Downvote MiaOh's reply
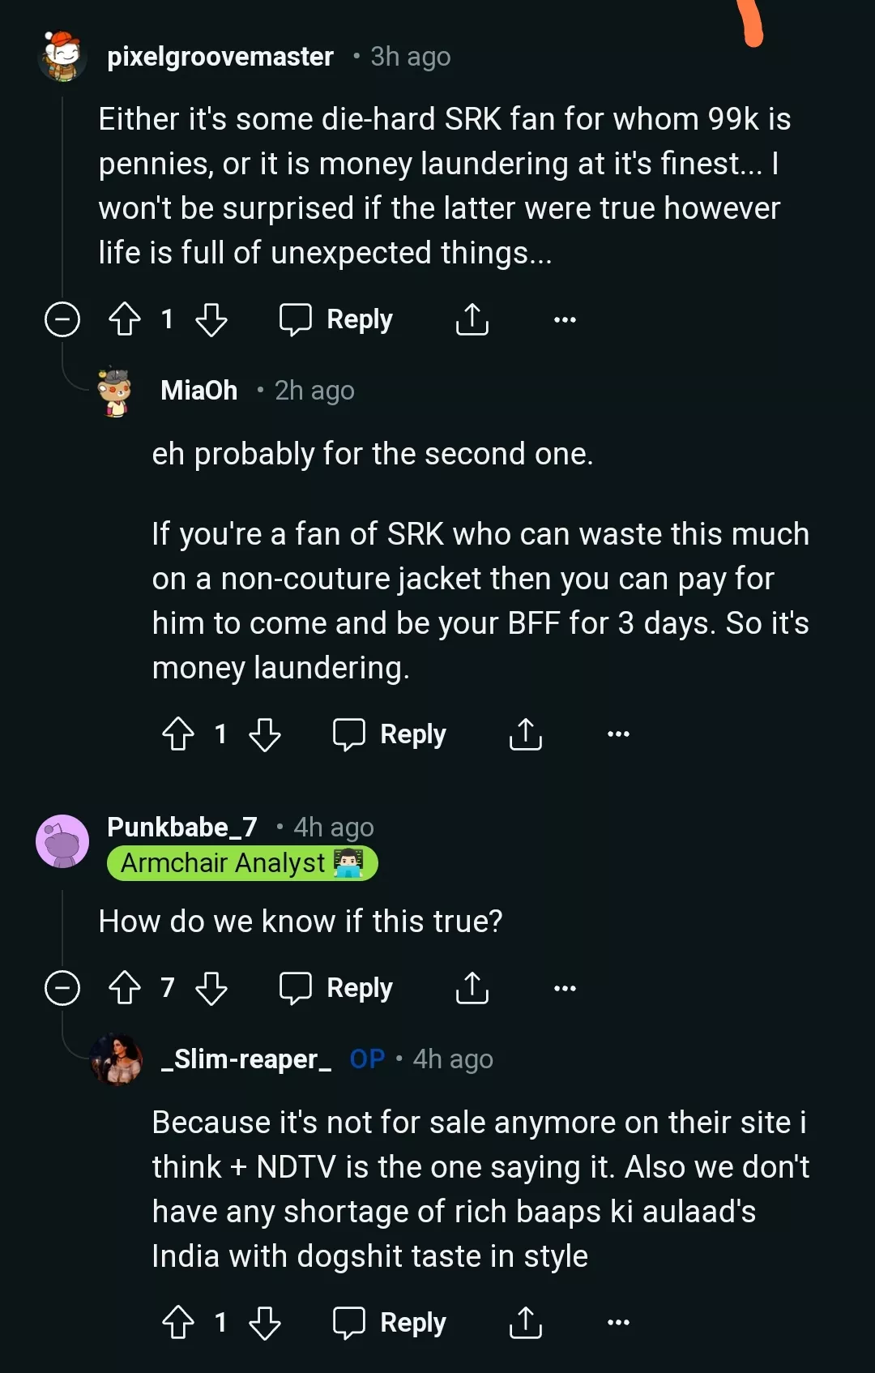The image size is (875, 1373). tap(265, 734)
